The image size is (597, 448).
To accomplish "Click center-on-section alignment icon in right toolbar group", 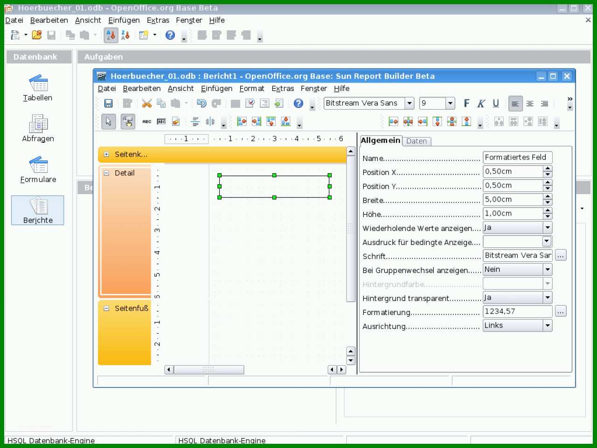I will (408, 122).
